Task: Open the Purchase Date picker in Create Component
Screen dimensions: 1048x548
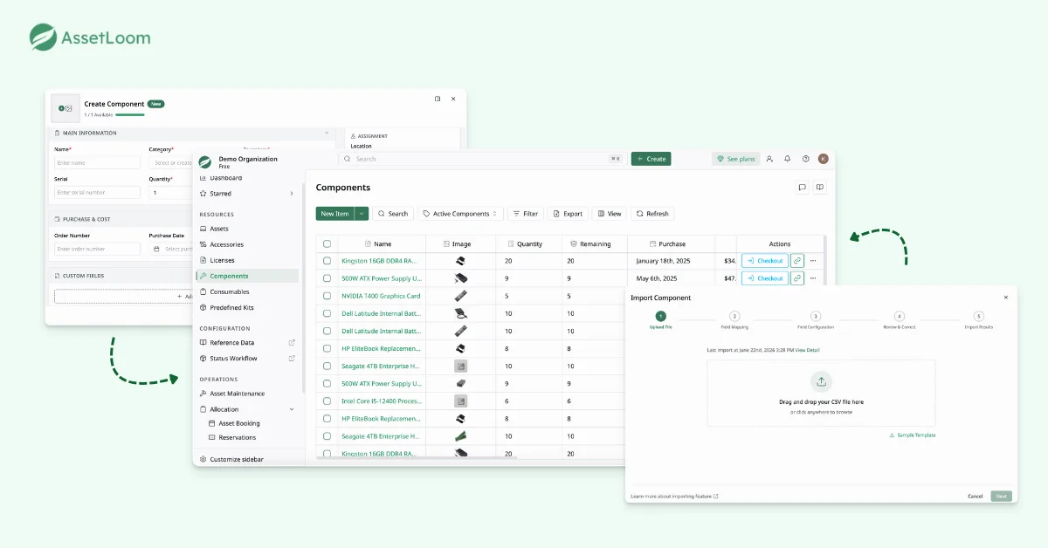Action: (171, 249)
